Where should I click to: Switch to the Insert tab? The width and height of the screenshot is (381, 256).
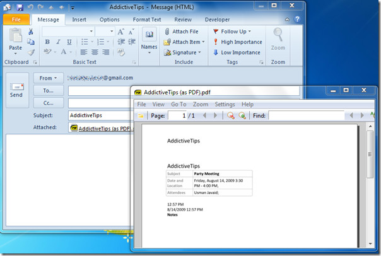[x=79, y=20]
